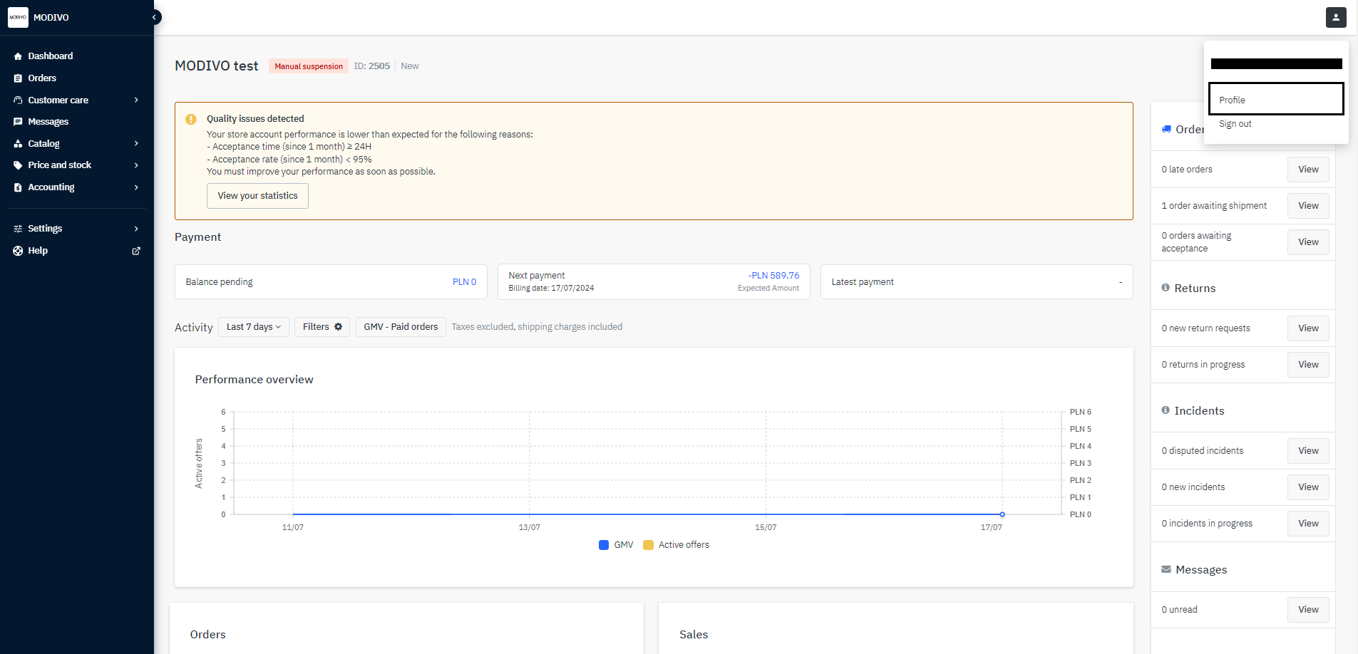The height and width of the screenshot is (654, 1358).
Task: Click the Help lifebuoy icon
Action: (x=18, y=251)
